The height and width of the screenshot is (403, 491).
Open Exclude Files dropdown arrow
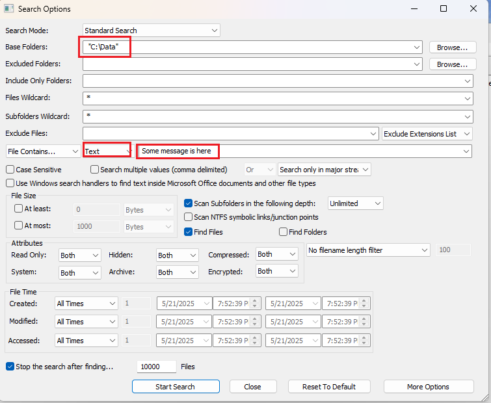(373, 134)
